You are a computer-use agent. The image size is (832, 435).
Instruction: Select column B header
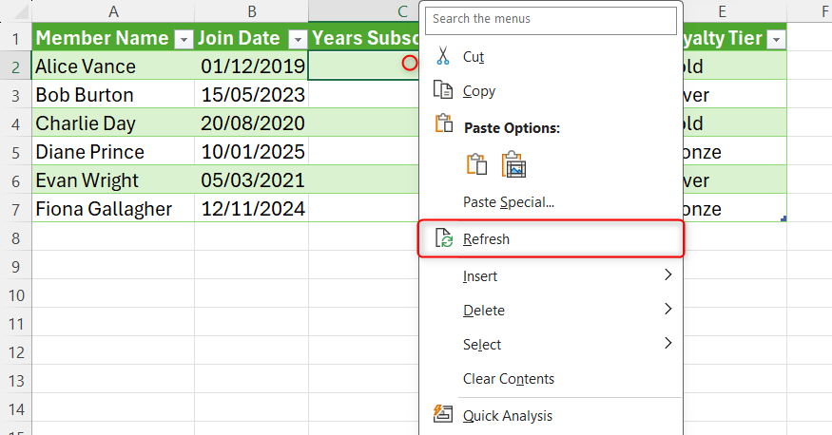click(x=252, y=11)
